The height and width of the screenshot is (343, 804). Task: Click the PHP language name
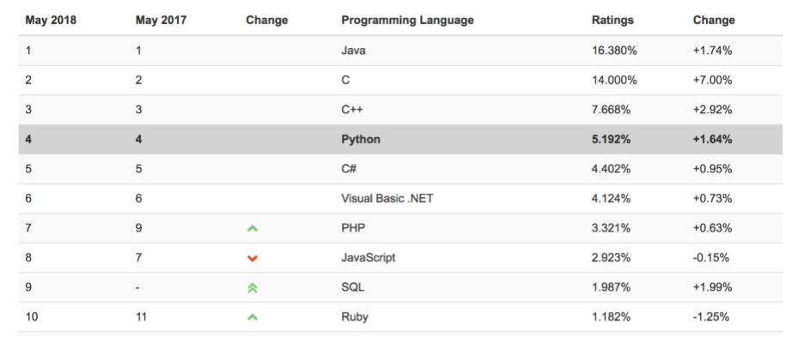353,228
